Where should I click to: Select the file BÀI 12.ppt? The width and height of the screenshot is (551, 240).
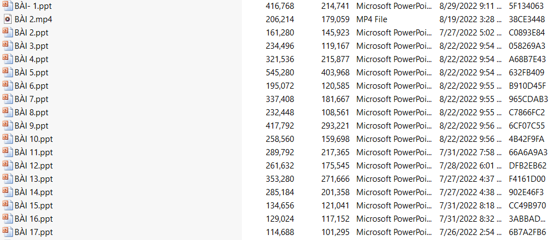pyautogui.click(x=34, y=165)
